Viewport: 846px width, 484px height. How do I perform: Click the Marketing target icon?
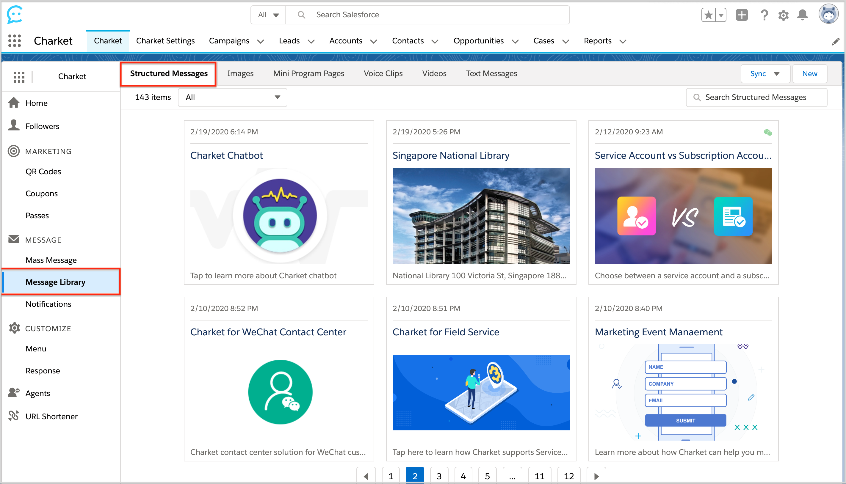pyautogui.click(x=14, y=151)
